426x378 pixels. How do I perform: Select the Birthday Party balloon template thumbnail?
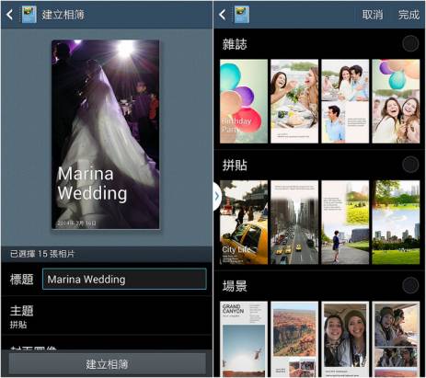(x=244, y=101)
